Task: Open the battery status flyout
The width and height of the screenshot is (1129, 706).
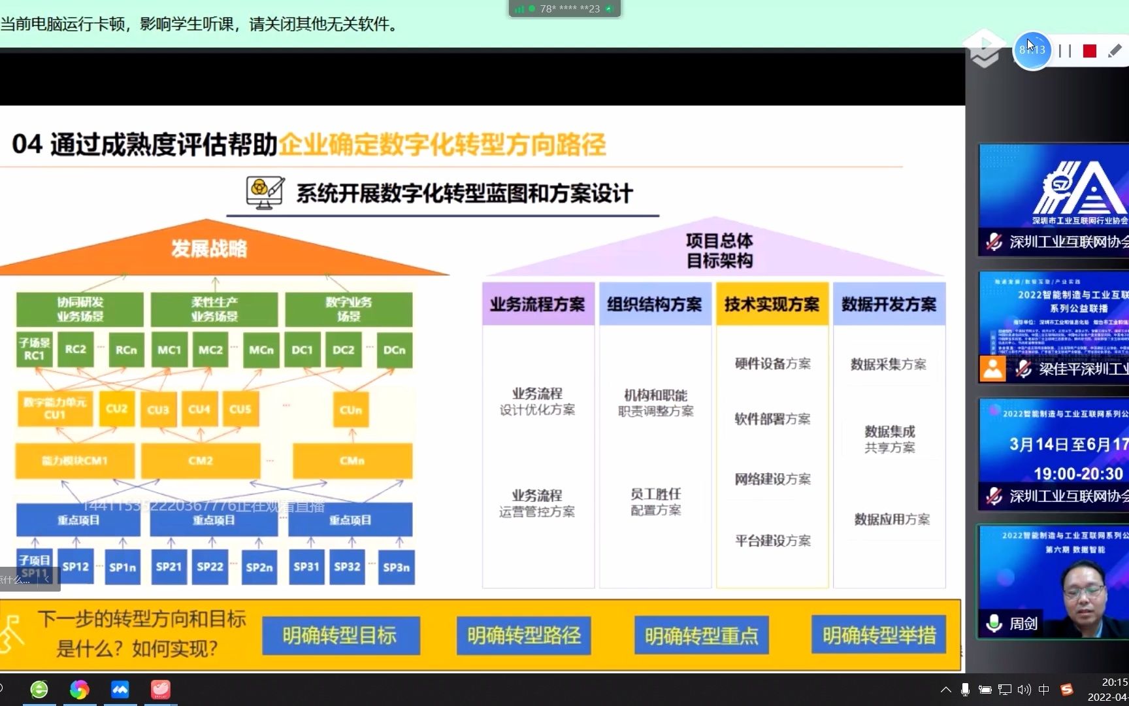Action: coord(985,690)
